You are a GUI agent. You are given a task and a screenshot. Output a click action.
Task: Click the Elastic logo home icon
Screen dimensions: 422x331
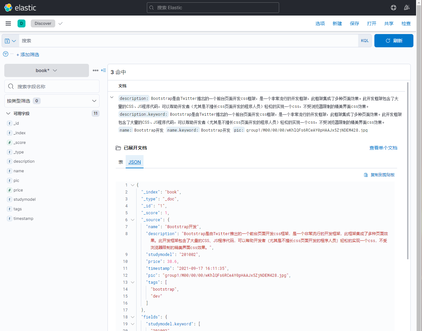pyautogui.click(x=8, y=8)
